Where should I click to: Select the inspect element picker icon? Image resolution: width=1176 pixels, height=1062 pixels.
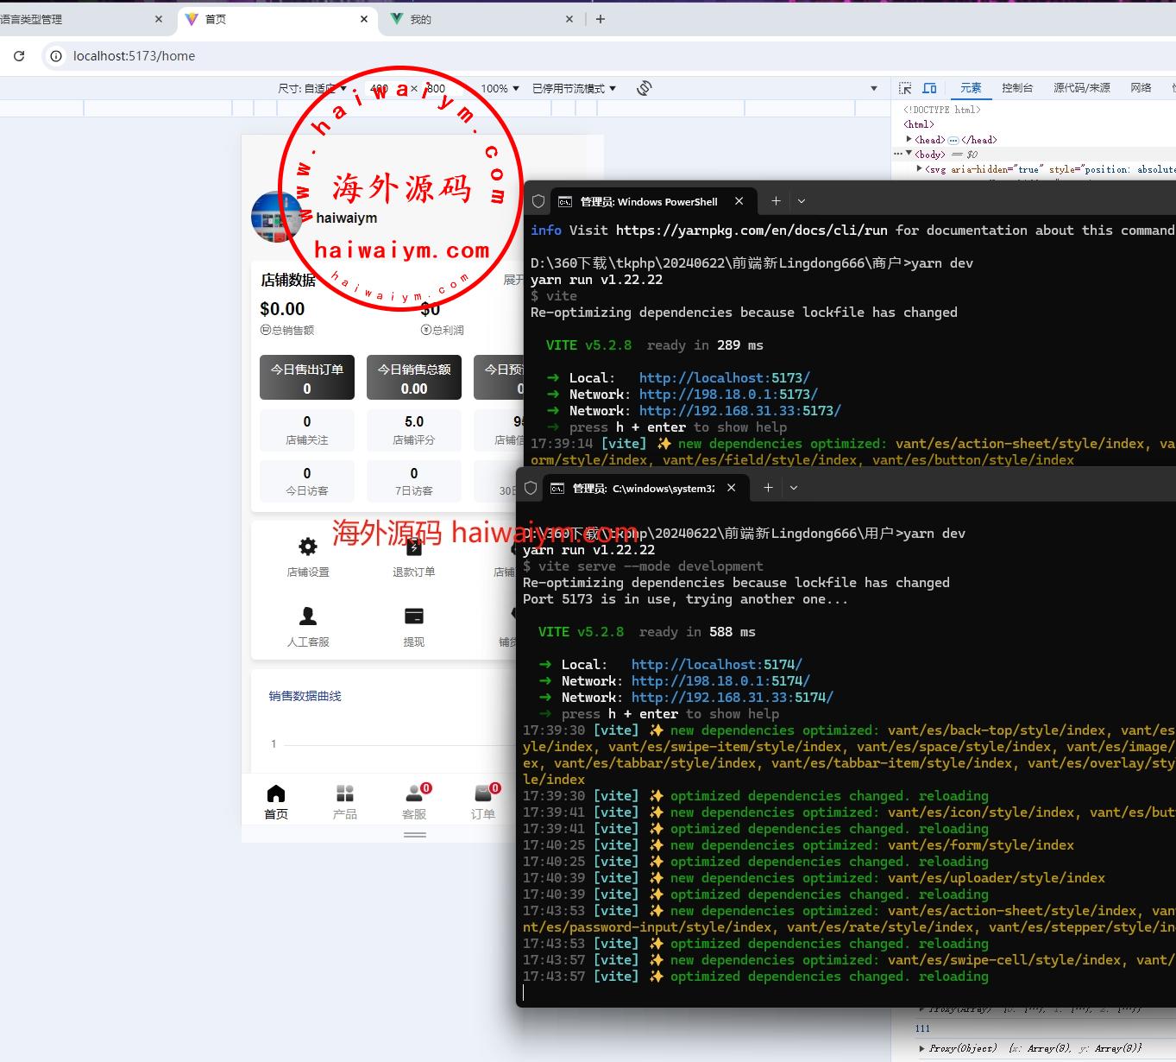click(x=905, y=88)
